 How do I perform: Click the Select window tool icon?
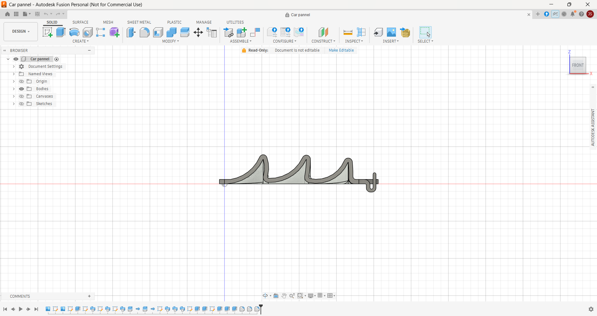click(x=425, y=32)
